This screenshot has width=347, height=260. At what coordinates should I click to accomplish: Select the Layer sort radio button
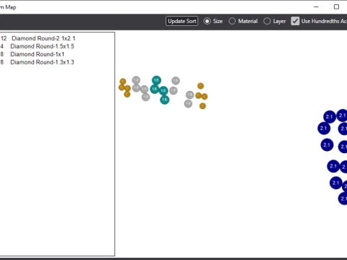(267, 21)
